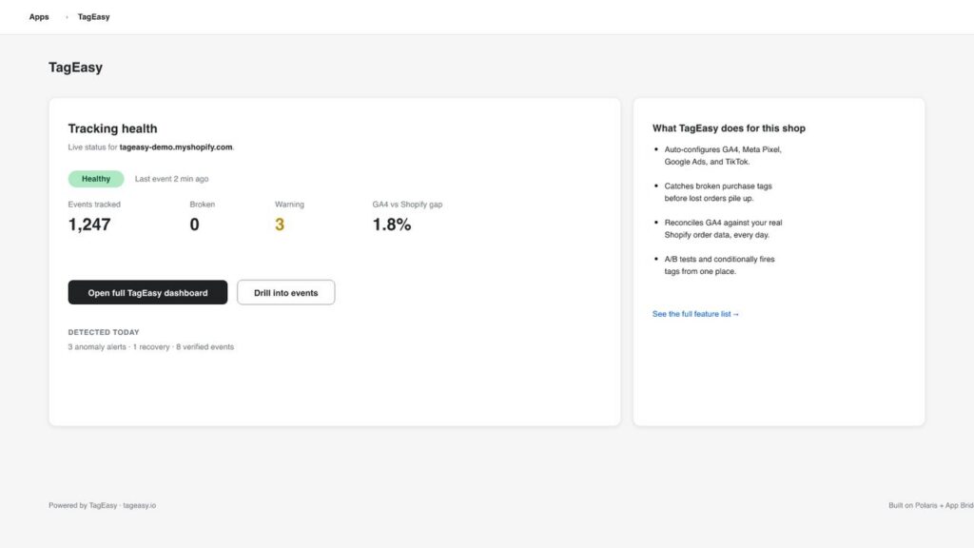Click the GA4 vs Shopify gap label
Viewport: 974px width, 548px height.
(x=407, y=205)
